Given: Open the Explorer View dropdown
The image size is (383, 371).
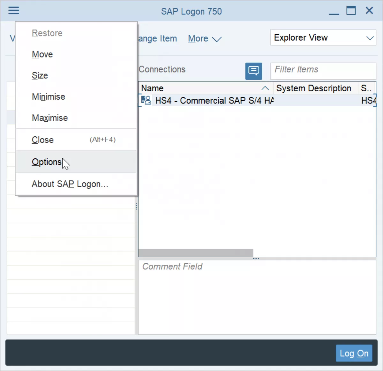Looking at the screenshot, I should coord(323,38).
